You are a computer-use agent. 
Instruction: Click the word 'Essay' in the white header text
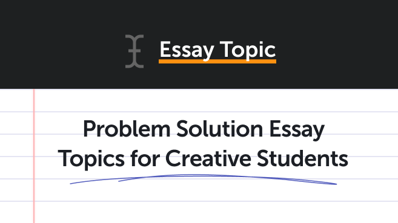coord(187,50)
